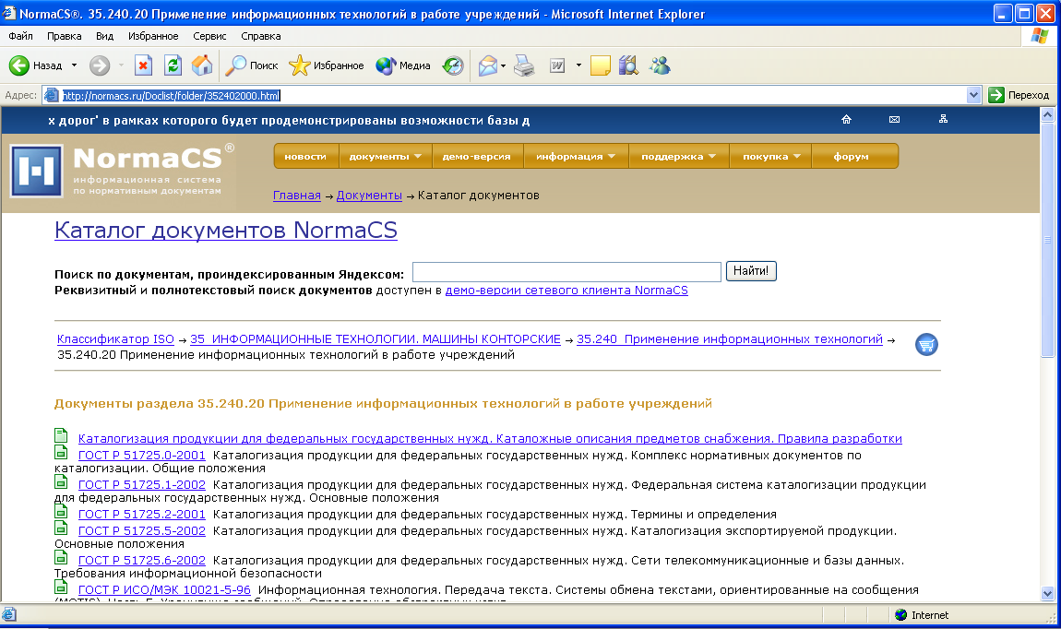The height and width of the screenshot is (629, 1061).
Task: Click the Edit with Word toolbar icon
Action: [x=557, y=65]
